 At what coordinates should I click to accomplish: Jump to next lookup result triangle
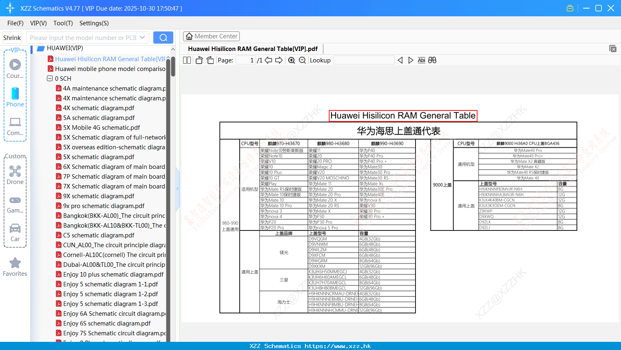411,60
